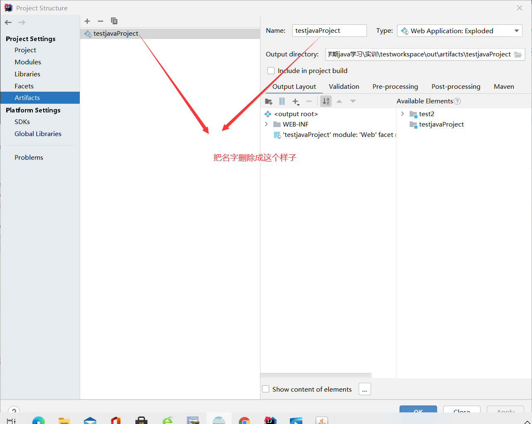Viewport: 532px width, 424px height.
Task: Open Microsoft Store from the taskbar
Action: [x=142, y=420]
